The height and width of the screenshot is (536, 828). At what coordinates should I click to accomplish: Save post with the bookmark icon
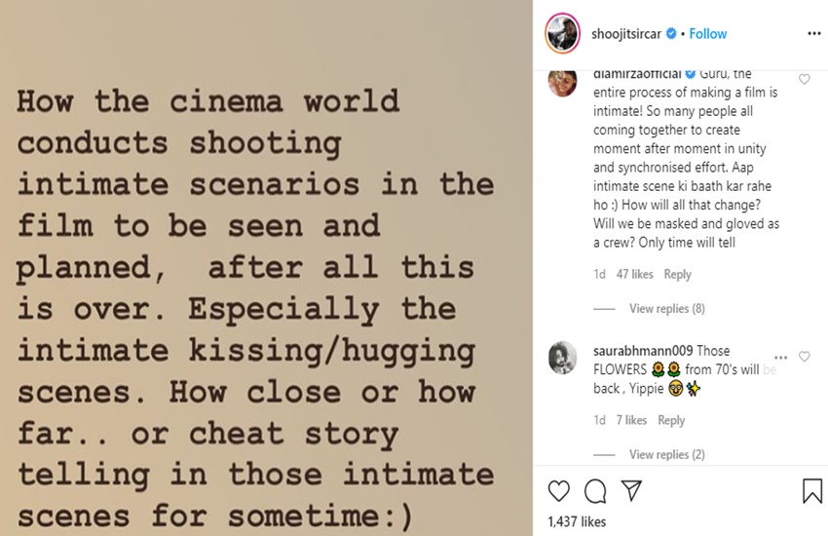click(x=812, y=490)
